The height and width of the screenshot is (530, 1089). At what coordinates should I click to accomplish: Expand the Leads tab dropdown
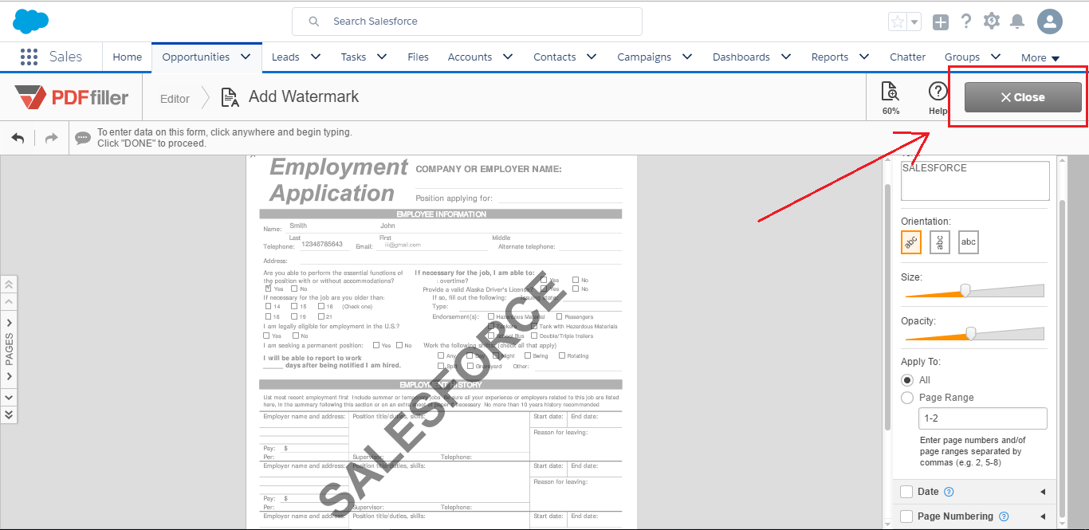pyautogui.click(x=315, y=57)
